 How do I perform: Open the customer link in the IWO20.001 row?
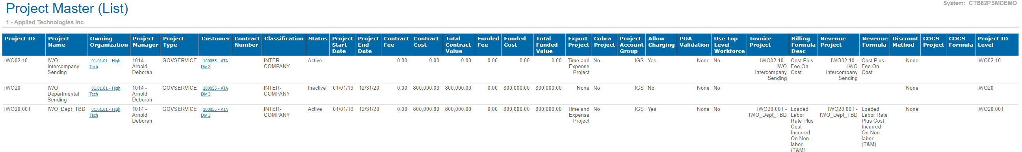tap(214, 112)
